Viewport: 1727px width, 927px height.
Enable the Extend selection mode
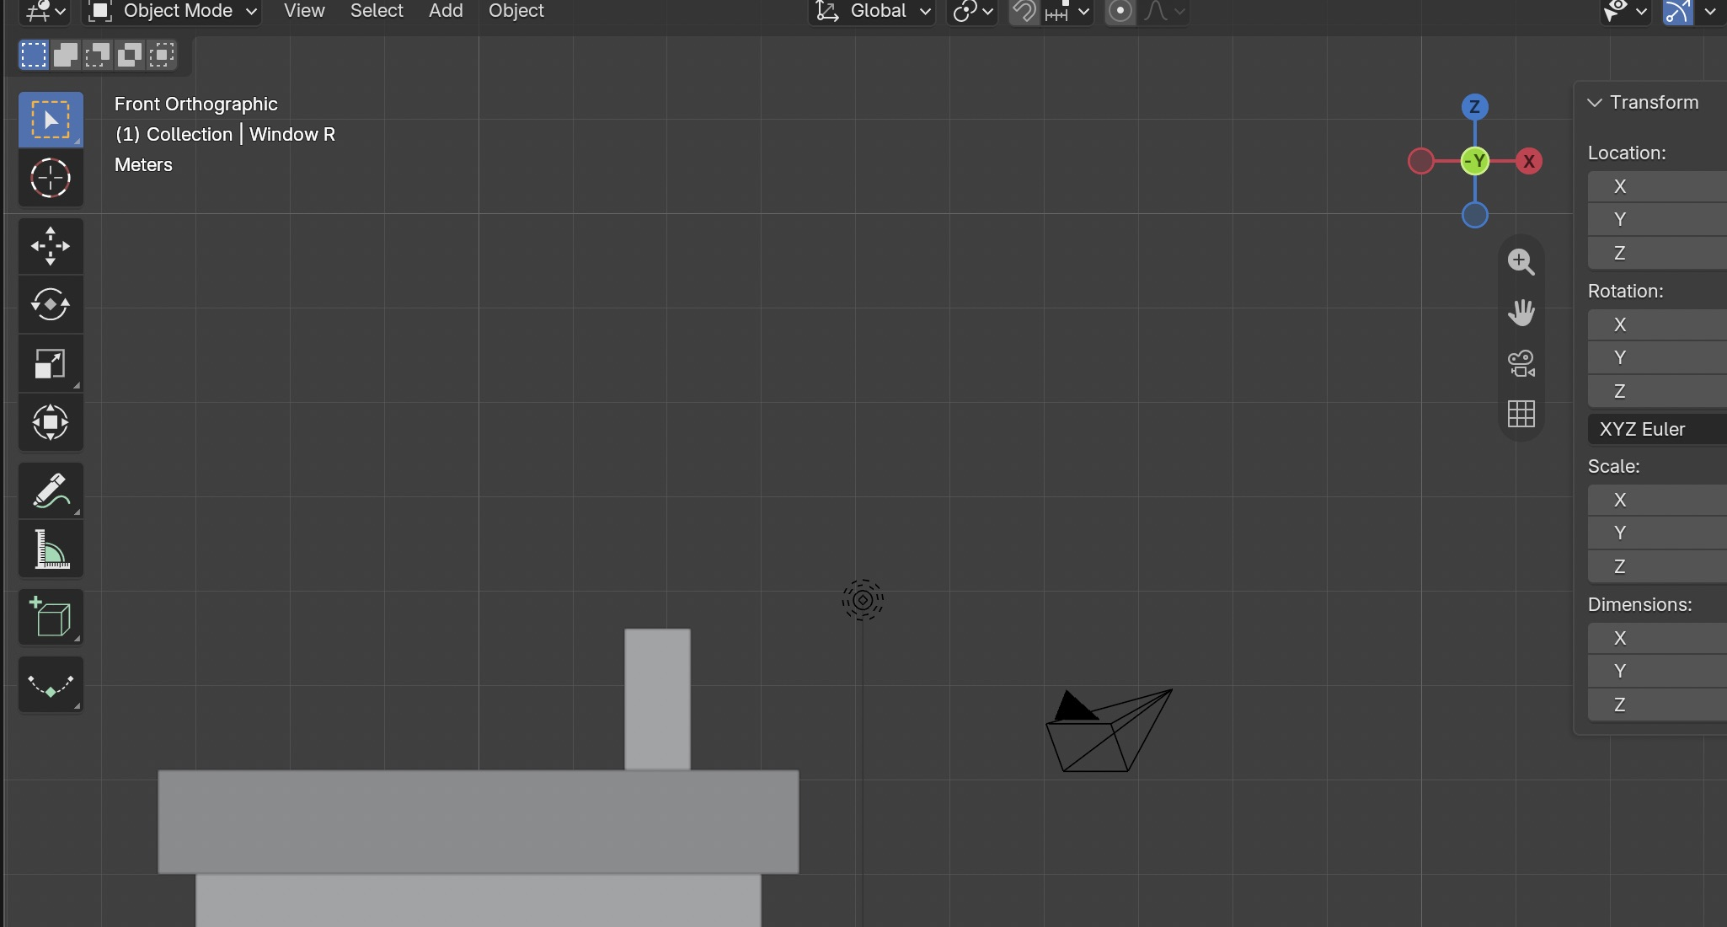coord(66,56)
